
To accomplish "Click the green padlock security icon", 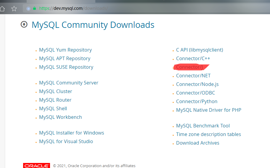I will 34,8.
